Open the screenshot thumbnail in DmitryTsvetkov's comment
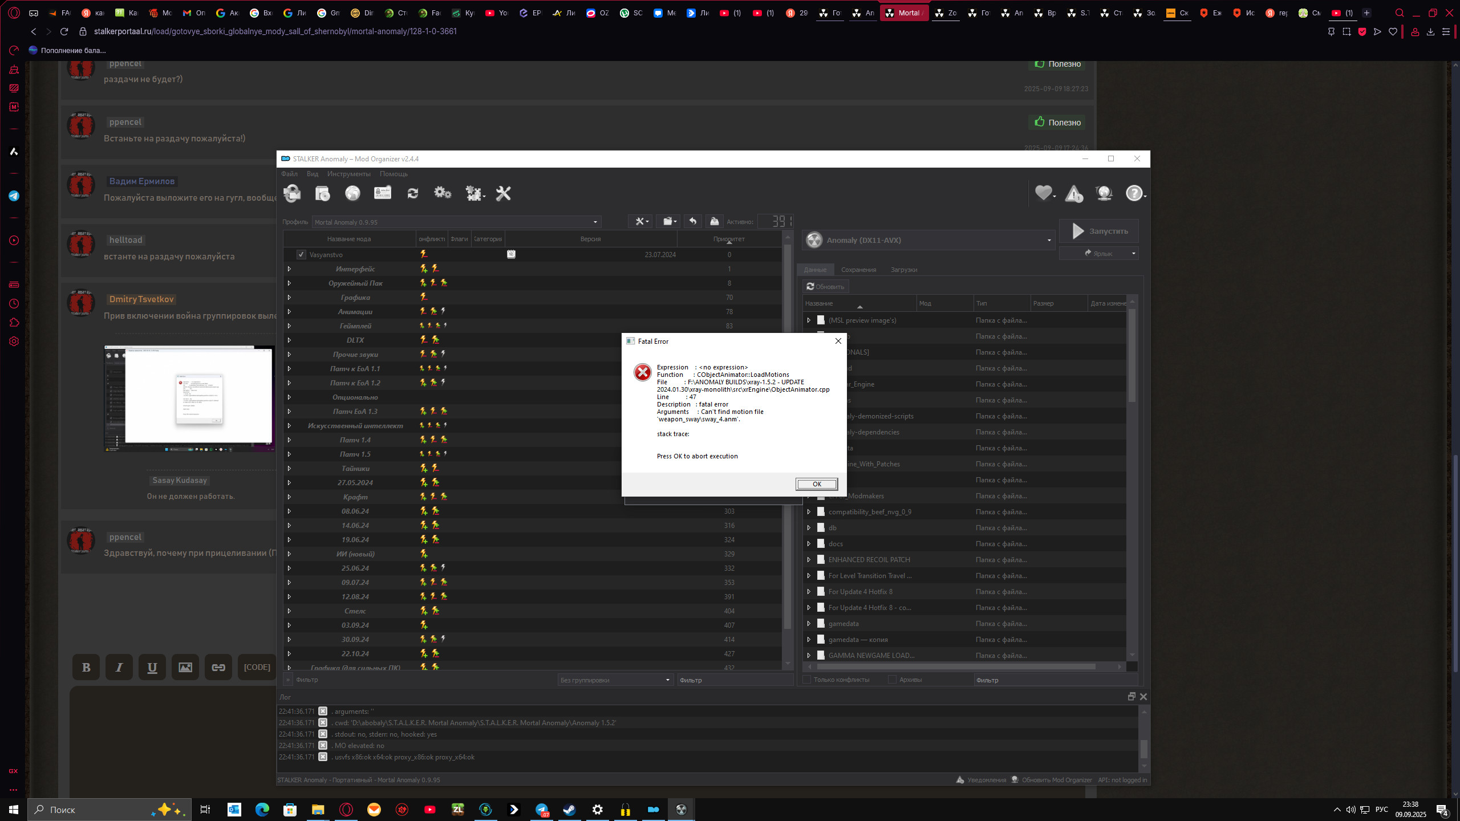The height and width of the screenshot is (821, 1460). tap(189, 399)
